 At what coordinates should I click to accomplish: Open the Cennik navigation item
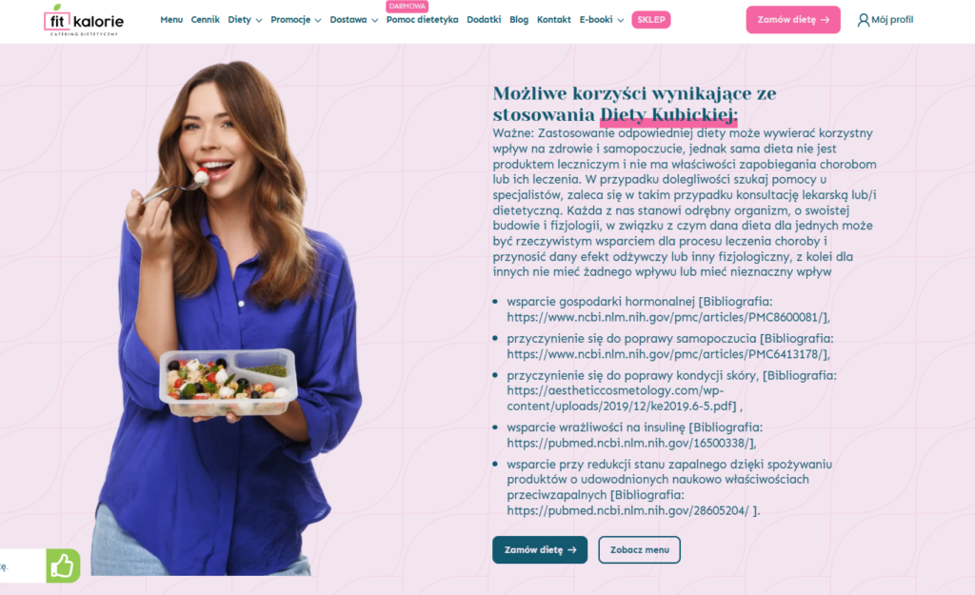(x=206, y=20)
